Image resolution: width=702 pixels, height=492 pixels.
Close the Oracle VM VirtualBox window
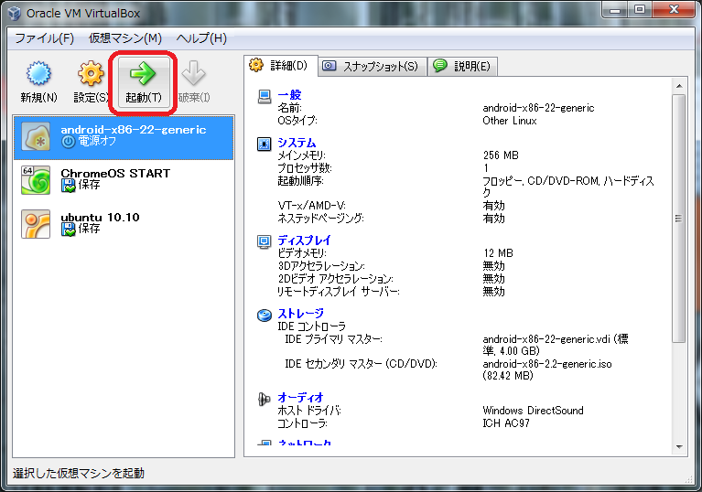click(x=674, y=9)
